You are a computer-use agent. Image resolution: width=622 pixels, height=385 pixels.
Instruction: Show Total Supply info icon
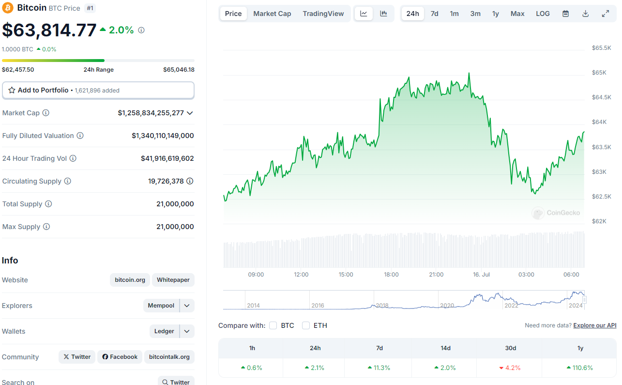pyautogui.click(x=48, y=204)
